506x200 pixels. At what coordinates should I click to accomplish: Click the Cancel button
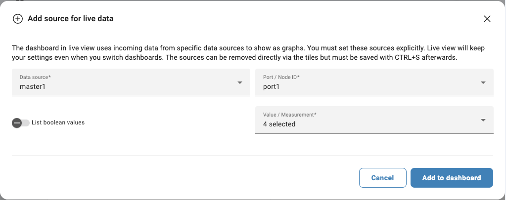[x=382, y=178]
